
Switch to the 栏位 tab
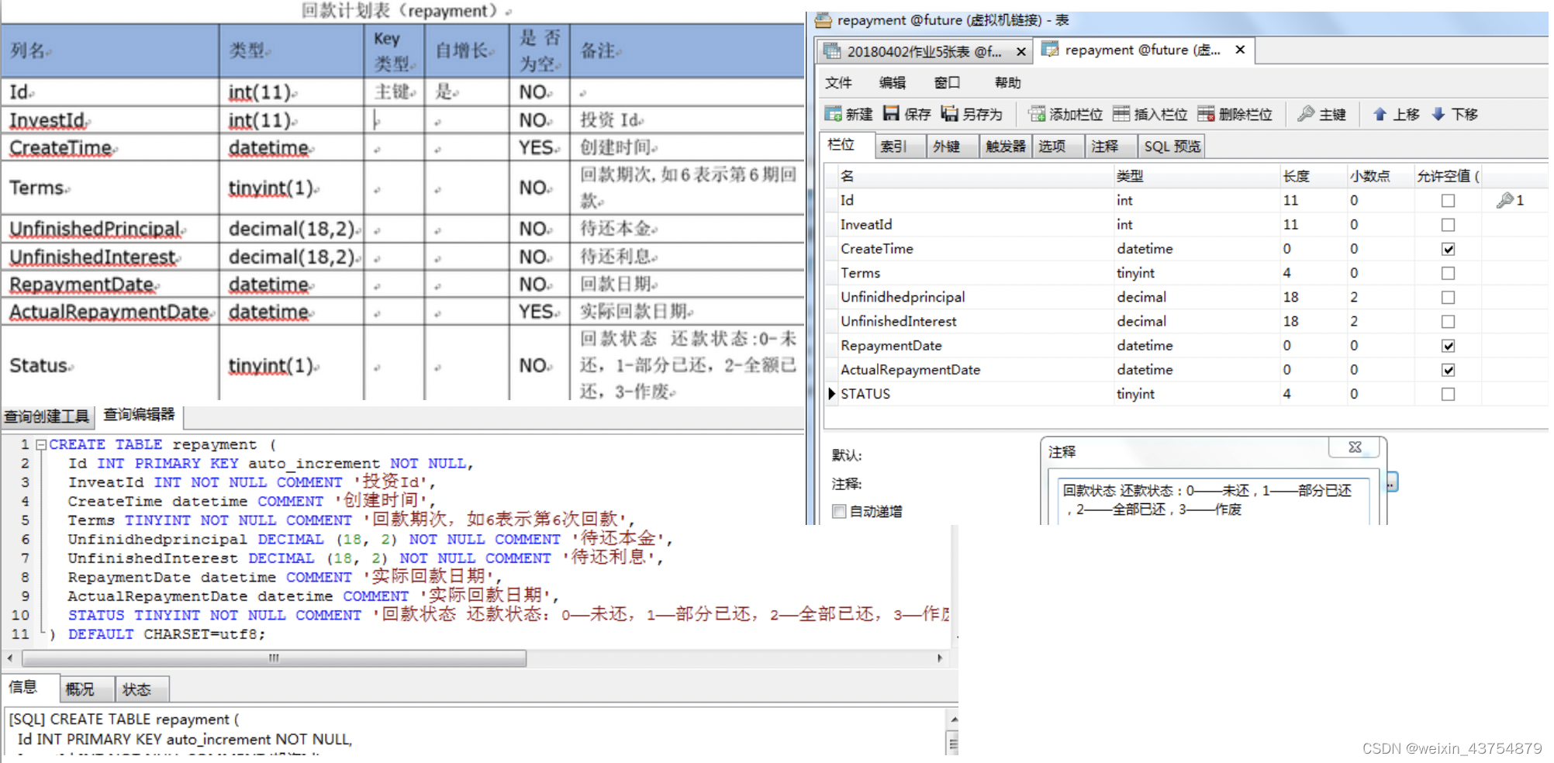847,145
